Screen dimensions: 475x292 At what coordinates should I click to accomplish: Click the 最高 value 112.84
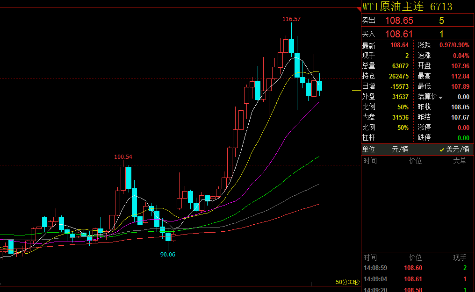(460, 76)
